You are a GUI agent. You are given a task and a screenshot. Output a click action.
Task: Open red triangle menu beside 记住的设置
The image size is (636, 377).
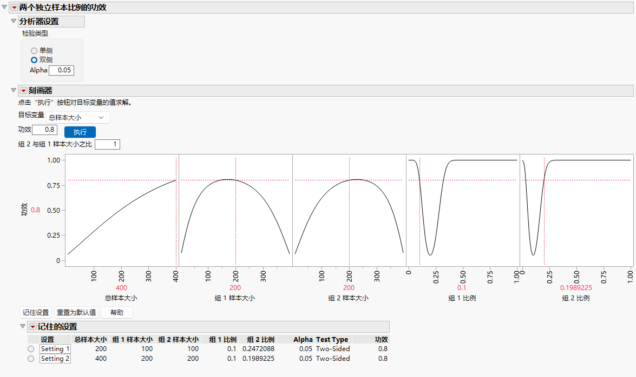33,326
